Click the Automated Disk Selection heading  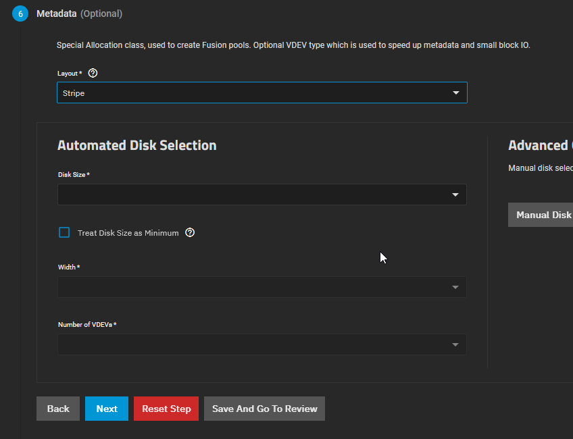(x=136, y=145)
